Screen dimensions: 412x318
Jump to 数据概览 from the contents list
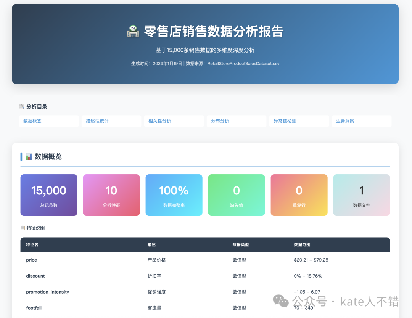(x=48, y=121)
